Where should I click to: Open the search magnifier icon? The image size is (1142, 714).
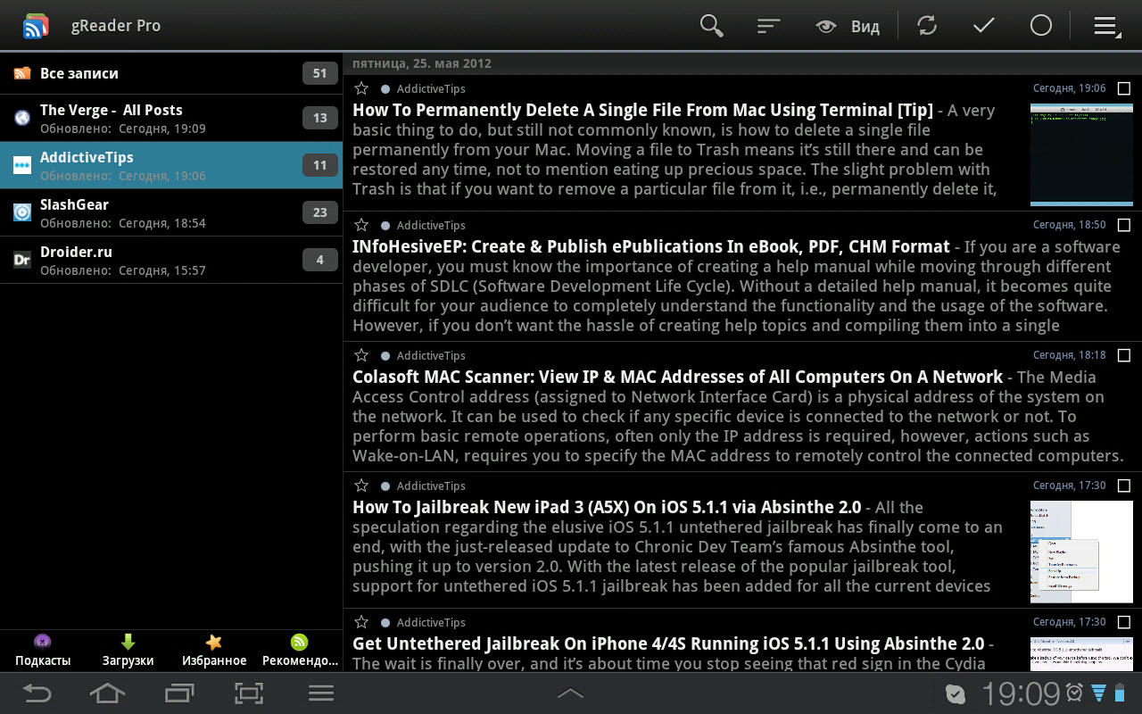click(x=711, y=26)
